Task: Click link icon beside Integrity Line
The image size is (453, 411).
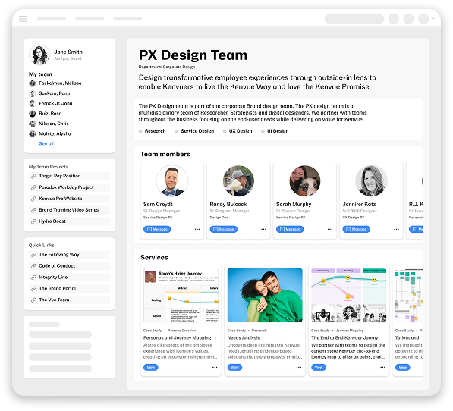Action: [x=33, y=278]
